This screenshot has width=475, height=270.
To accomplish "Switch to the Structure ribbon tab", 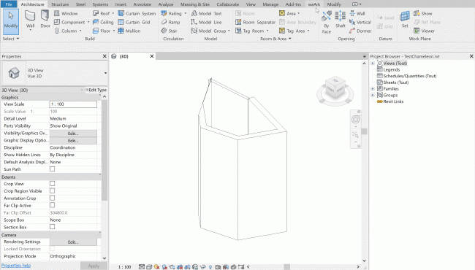I will click(x=60, y=4).
